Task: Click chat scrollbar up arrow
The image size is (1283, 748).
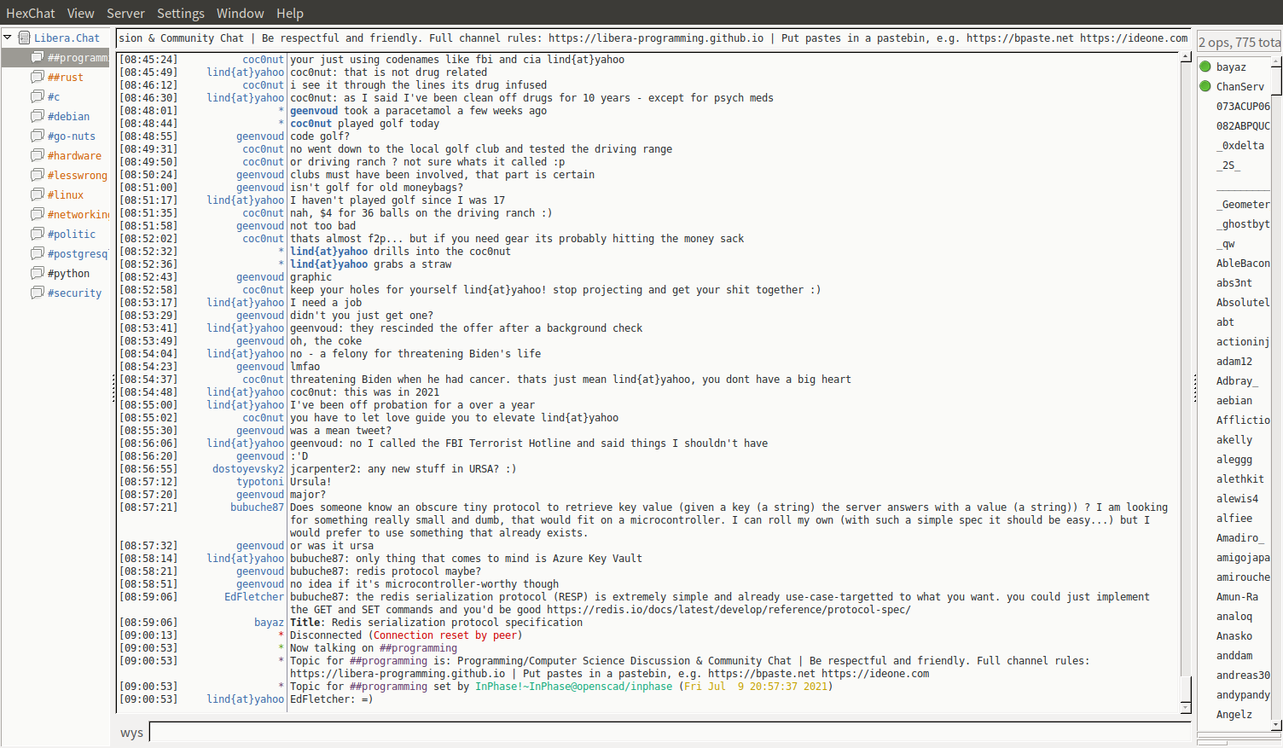Action: pyautogui.click(x=1186, y=57)
